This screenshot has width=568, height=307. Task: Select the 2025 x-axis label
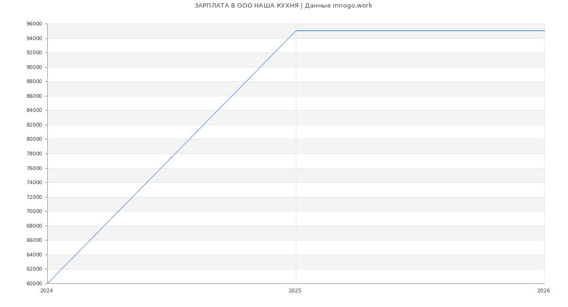[295, 291]
